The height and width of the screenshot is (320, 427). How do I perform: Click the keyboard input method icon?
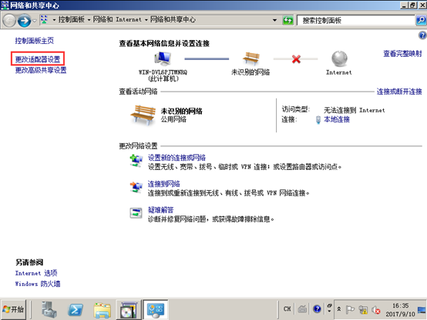(x=302, y=309)
